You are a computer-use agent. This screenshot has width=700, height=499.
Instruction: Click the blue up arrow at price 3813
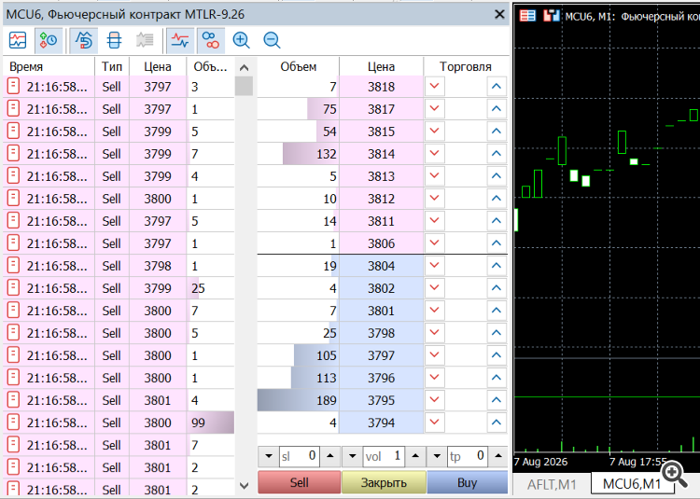497,176
